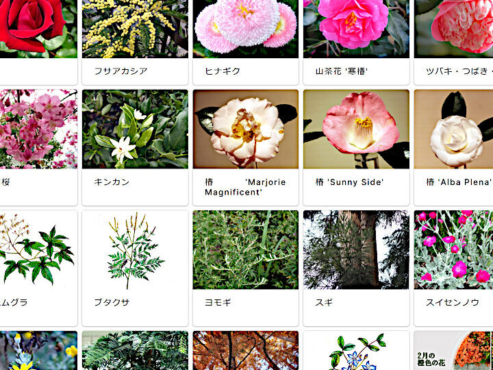The width and height of the screenshot is (493, 370).
Task: Open the 椿 'Sunny Side' photo
Action: click(x=356, y=129)
